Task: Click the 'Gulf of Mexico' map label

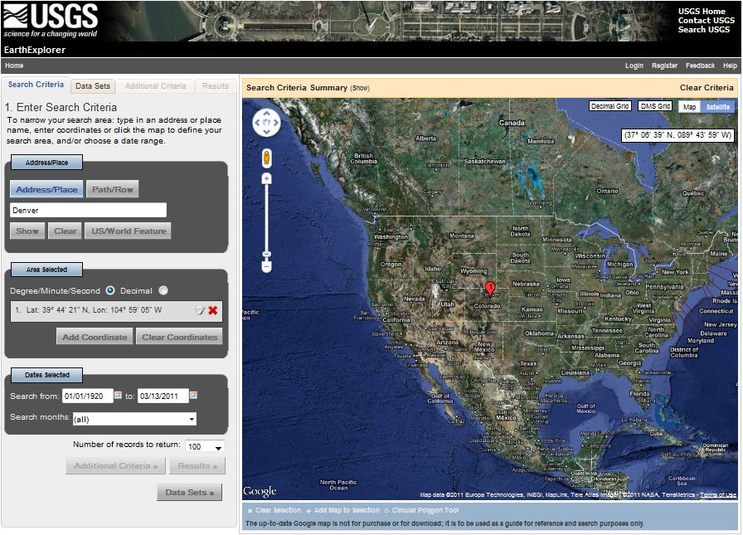Action: 585,408
